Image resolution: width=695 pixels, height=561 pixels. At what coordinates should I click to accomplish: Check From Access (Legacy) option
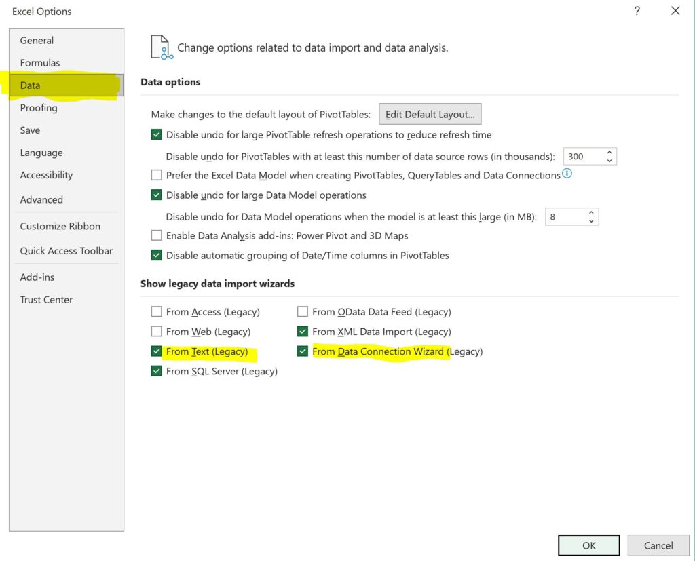[157, 312]
